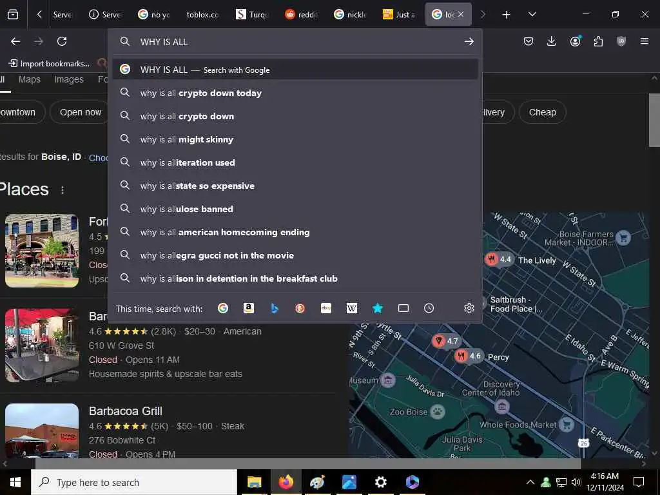Open the Images search tab
Viewport: 660px width, 495px height.
point(69,79)
